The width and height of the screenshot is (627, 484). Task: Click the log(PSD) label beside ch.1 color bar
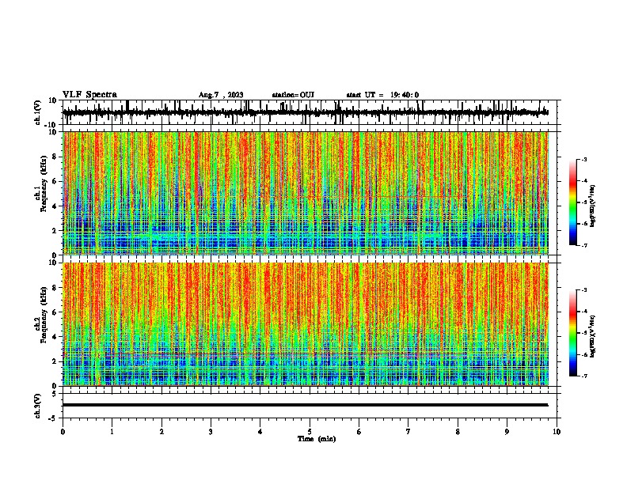pyautogui.click(x=592, y=206)
